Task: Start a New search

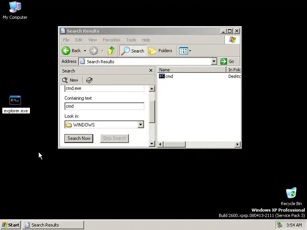Action: 70,80
